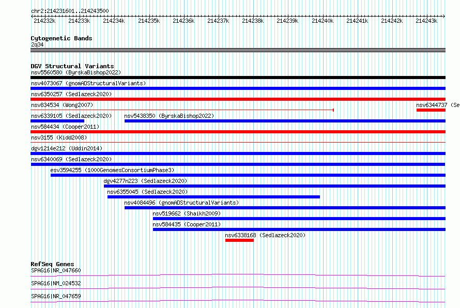
Task: Click the 2q34 band label
Action: 37,44
